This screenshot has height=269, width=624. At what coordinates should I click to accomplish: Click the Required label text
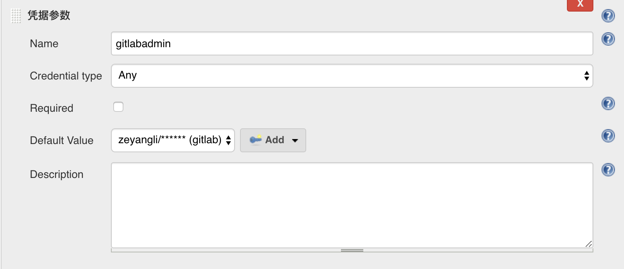click(51, 108)
